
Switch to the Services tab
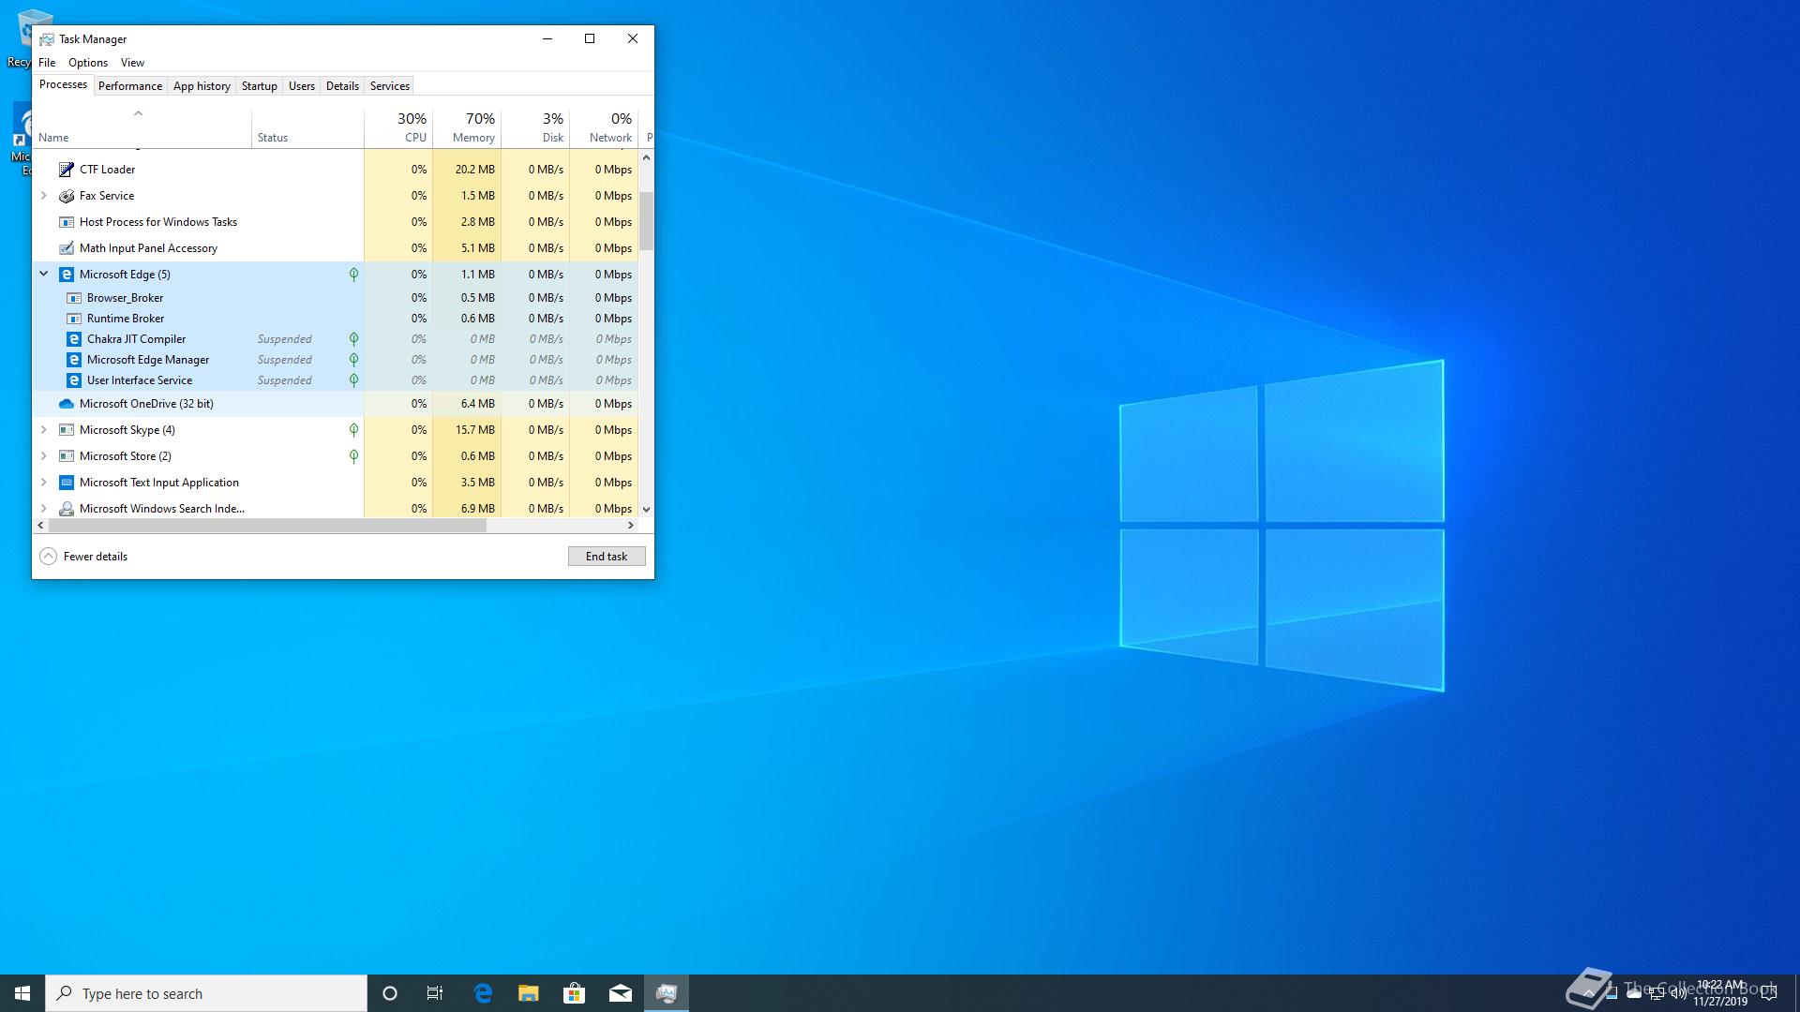click(x=390, y=86)
